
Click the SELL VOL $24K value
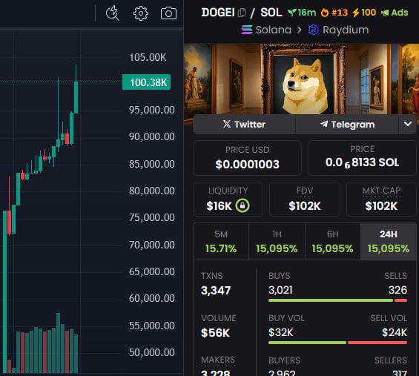coord(395,333)
